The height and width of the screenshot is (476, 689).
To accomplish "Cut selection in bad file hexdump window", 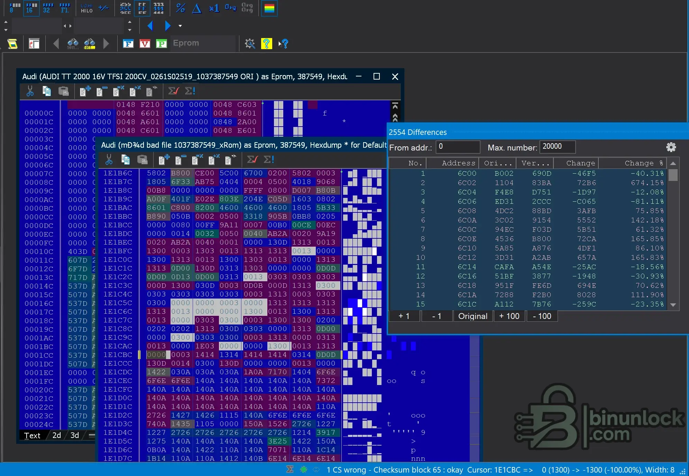I will point(109,159).
